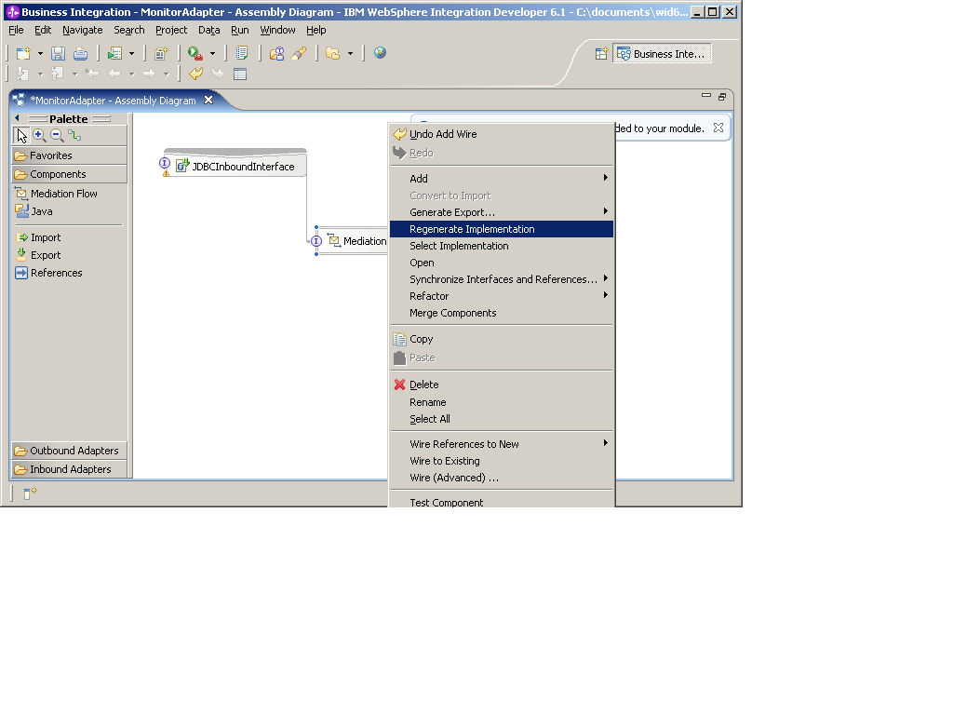Choose Wire (Advanced) ...
953x715 pixels.
click(502, 478)
